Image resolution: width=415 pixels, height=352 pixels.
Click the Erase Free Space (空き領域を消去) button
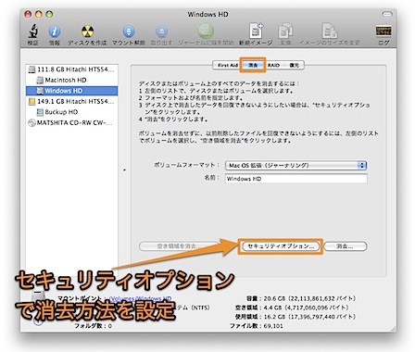178,246
